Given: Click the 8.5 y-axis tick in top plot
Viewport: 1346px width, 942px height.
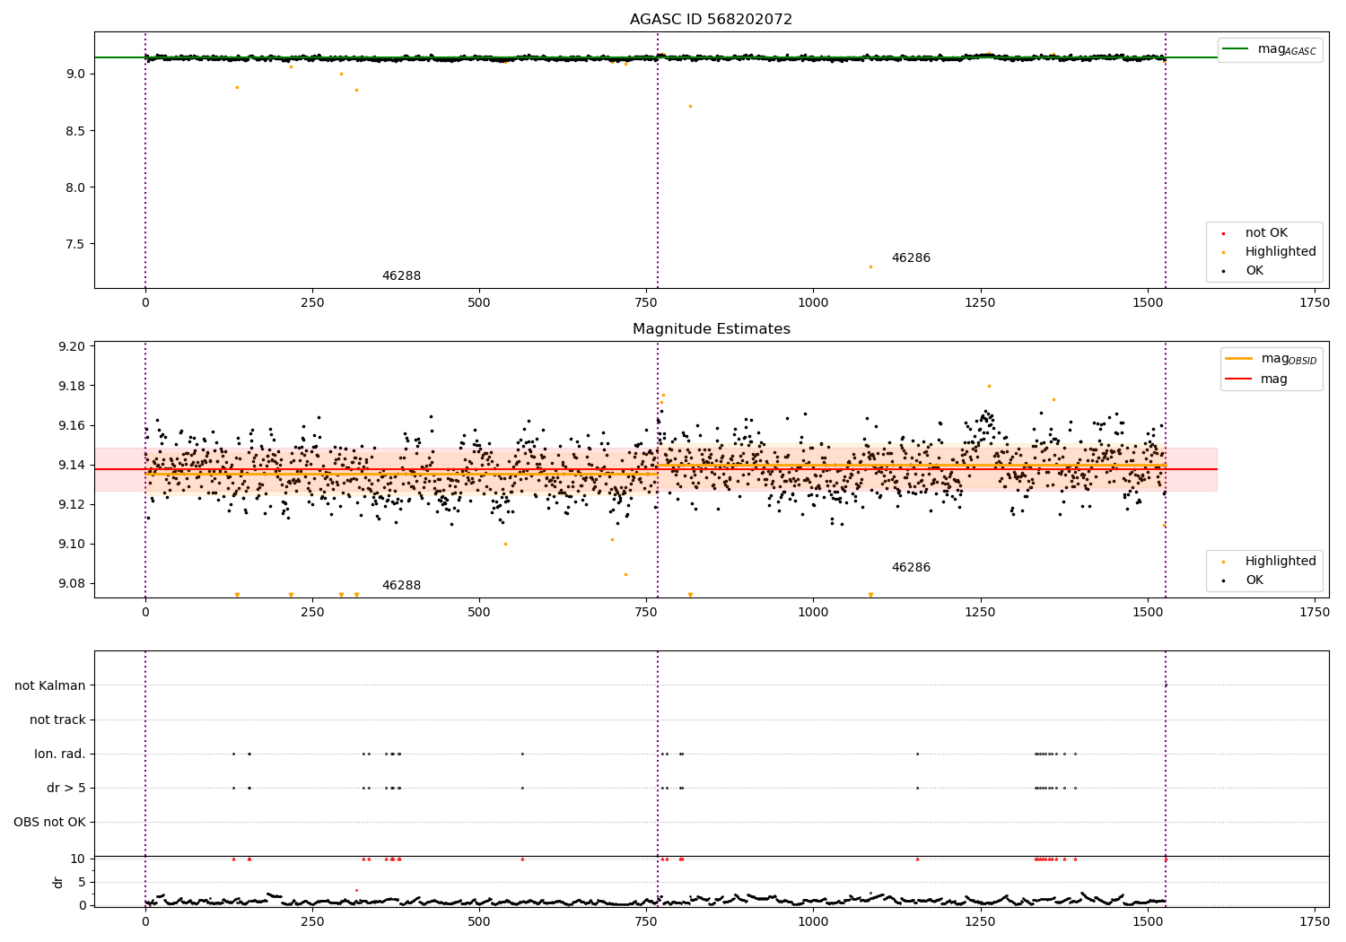Looking at the screenshot, I should pyautogui.click(x=75, y=130).
